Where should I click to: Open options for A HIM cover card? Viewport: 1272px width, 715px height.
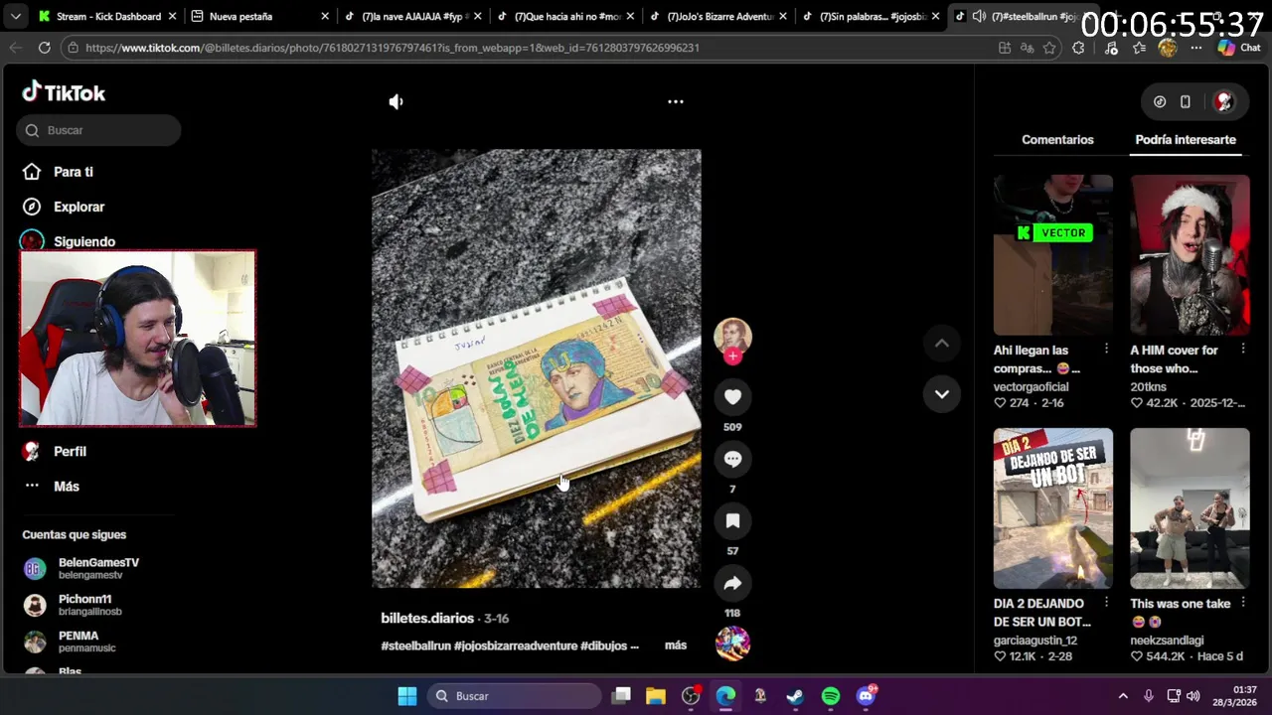coord(1243,350)
